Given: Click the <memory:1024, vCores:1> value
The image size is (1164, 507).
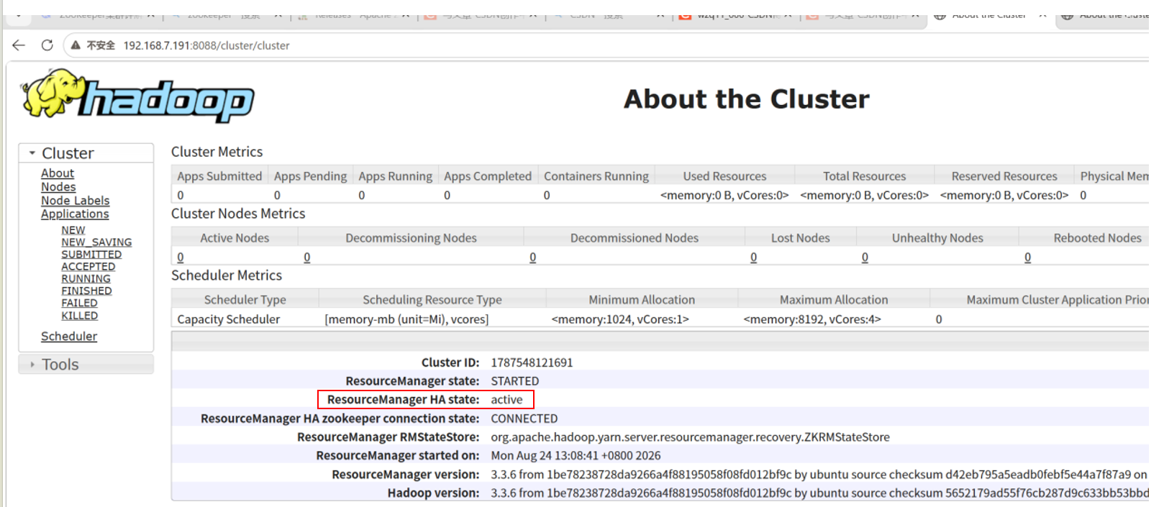Looking at the screenshot, I should [x=620, y=319].
